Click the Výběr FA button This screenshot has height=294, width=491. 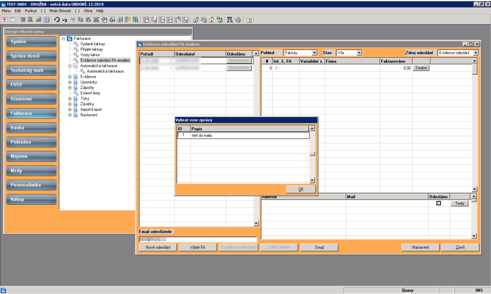198,247
